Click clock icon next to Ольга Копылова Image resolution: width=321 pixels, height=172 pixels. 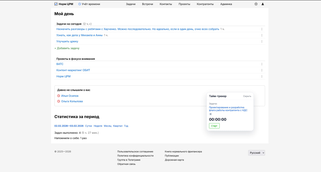59,101
